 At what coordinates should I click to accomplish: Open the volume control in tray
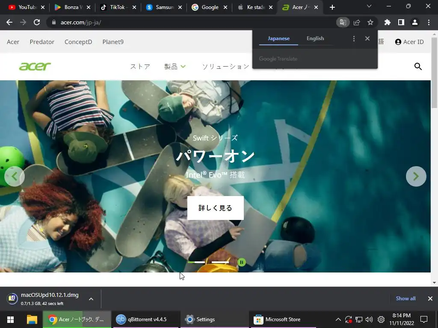369,319
